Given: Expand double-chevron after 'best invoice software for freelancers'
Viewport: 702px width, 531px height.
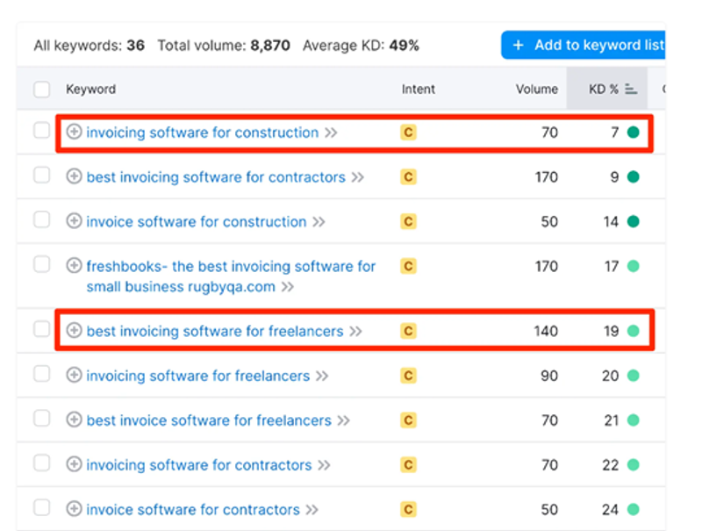Looking at the screenshot, I should [343, 420].
